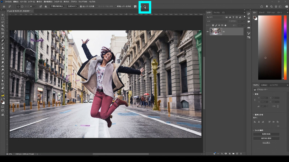This screenshot has width=289, height=162.
Task: Open the フィルター menu
Action: click(58, 2)
